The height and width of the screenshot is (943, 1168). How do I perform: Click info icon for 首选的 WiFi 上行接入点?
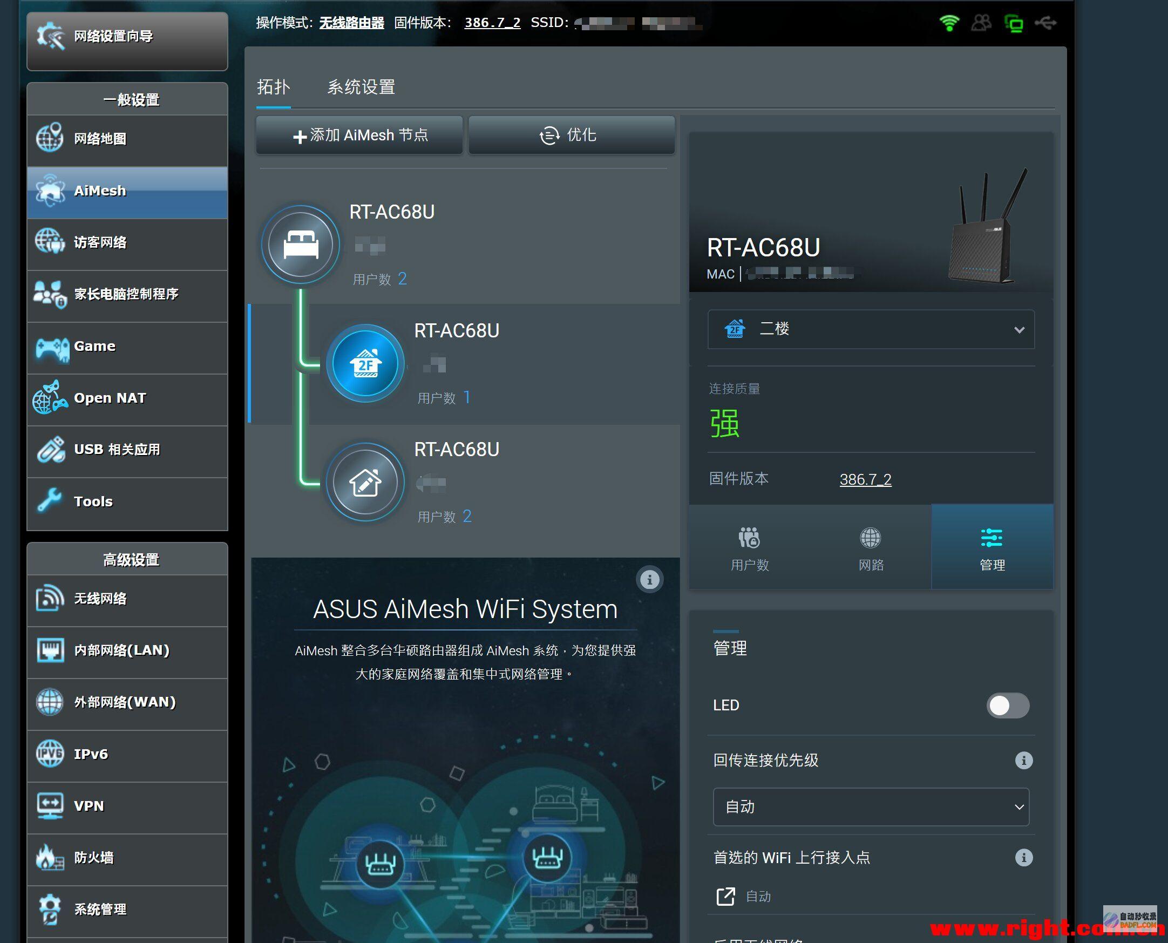[1024, 858]
